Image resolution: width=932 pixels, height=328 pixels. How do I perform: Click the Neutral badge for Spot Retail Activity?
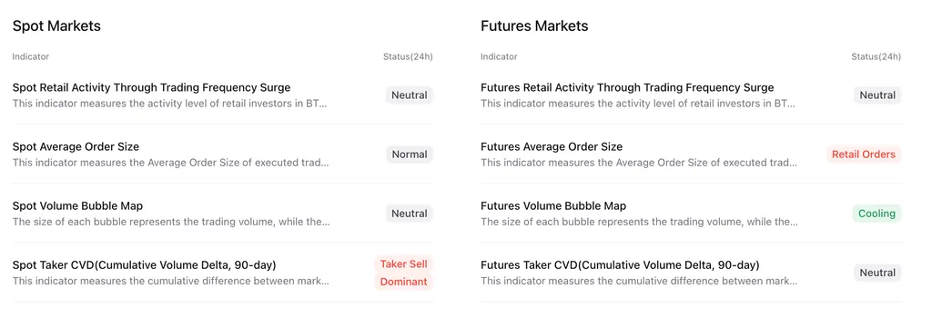point(410,94)
